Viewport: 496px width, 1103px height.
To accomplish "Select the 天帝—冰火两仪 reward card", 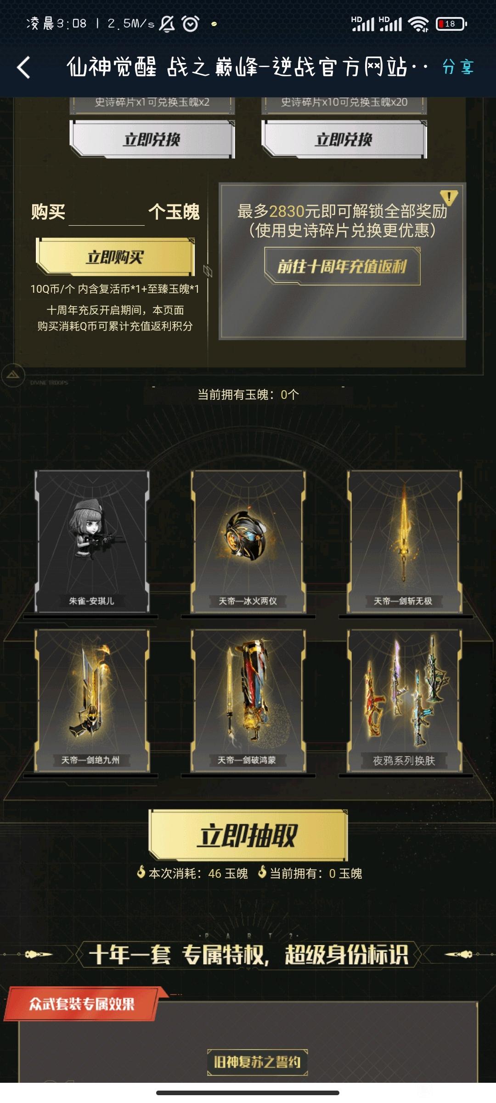I will coord(248,541).
